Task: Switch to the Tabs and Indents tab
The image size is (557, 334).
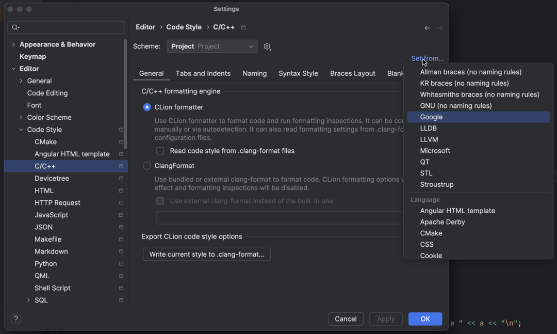Action: pyautogui.click(x=203, y=73)
